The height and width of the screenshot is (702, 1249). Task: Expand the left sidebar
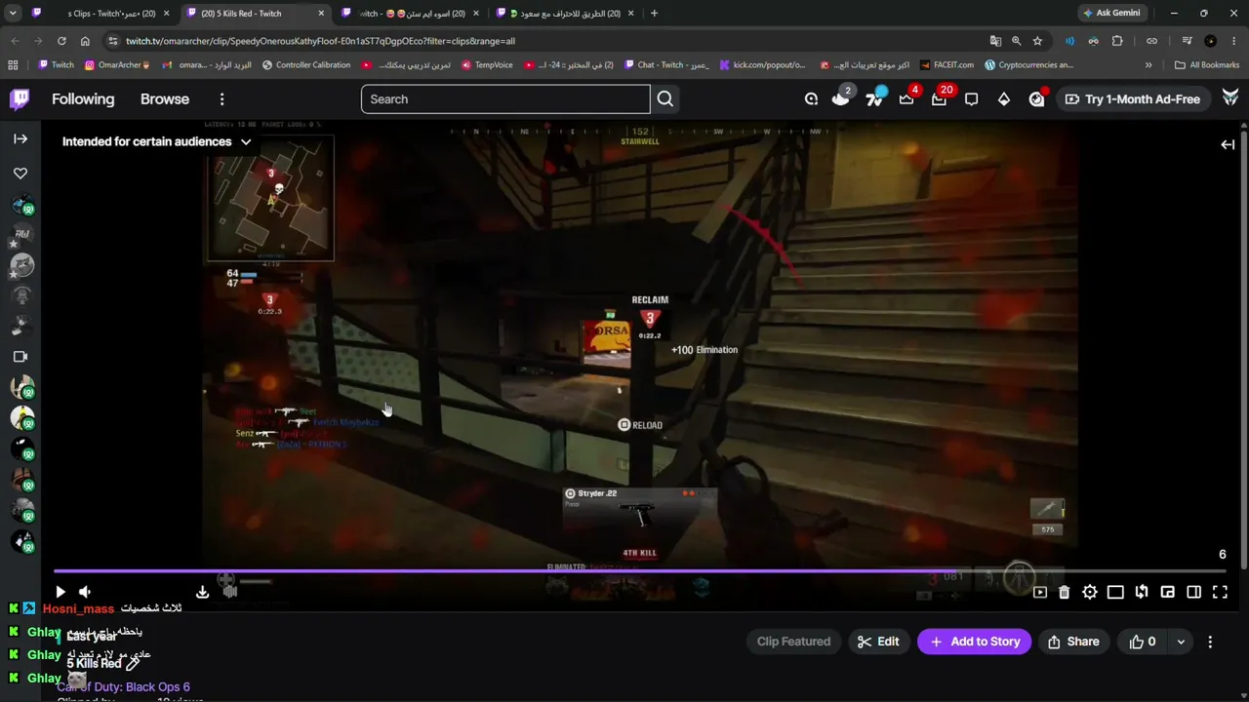[x=20, y=138]
